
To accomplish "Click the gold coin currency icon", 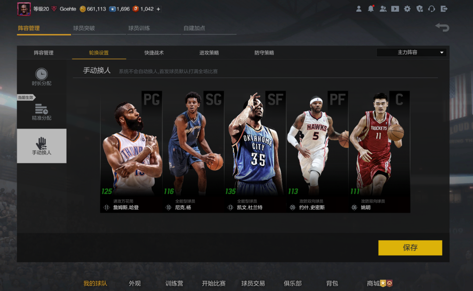I will [82, 9].
